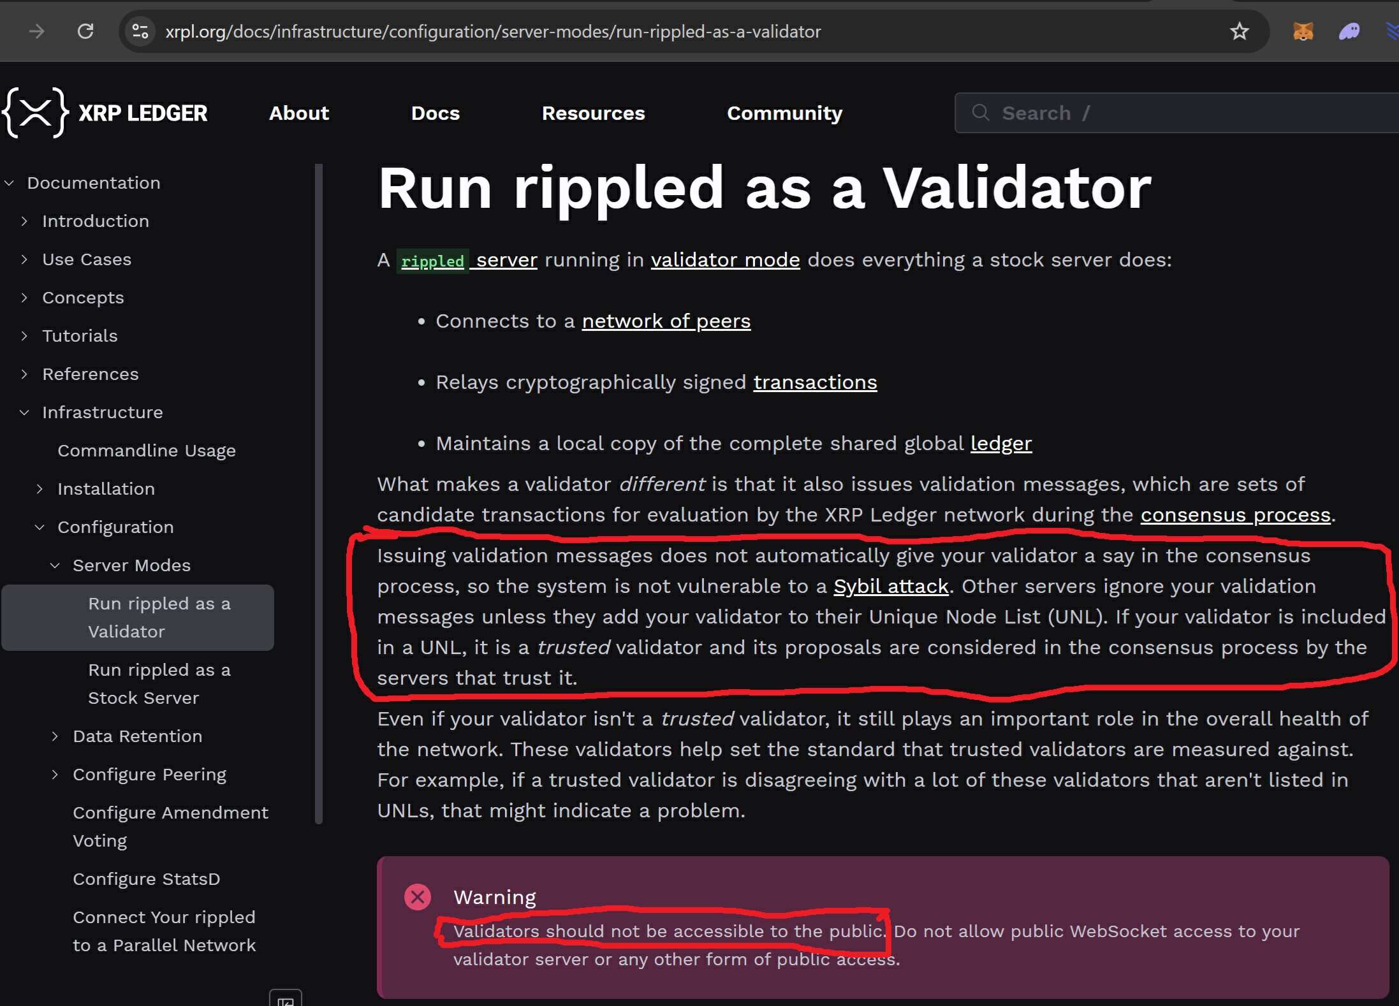
Task: Open the purple ghost wallet extension
Action: [1349, 31]
